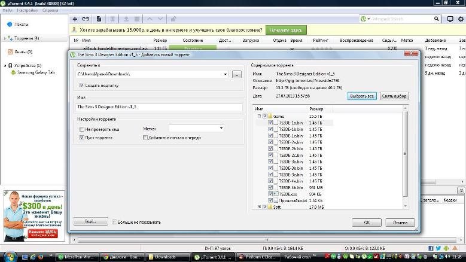Click the browse '...' button next to save path
The width and height of the screenshot is (466, 262).
click(x=236, y=74)
